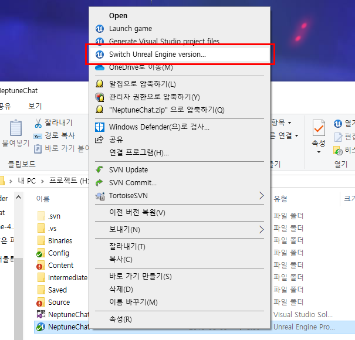Click the 붙여넣기 paste clipboard icon in ribbon
The width and height of the screenshot is (355, 340).
click(16, 128)
